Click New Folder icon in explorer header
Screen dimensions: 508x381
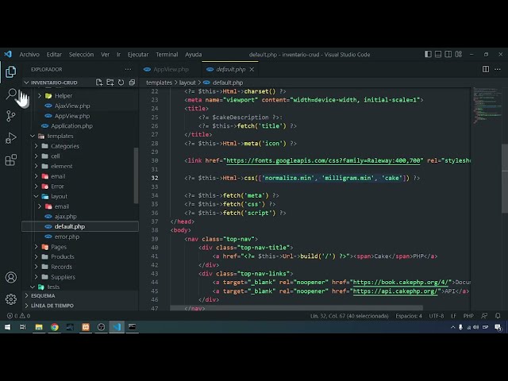(x=110, y=83)
